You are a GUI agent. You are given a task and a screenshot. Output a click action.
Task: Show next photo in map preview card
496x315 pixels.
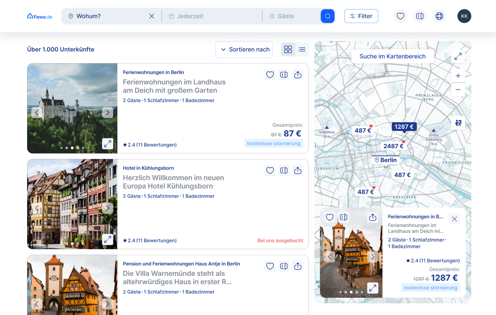[x=373, y=257]
